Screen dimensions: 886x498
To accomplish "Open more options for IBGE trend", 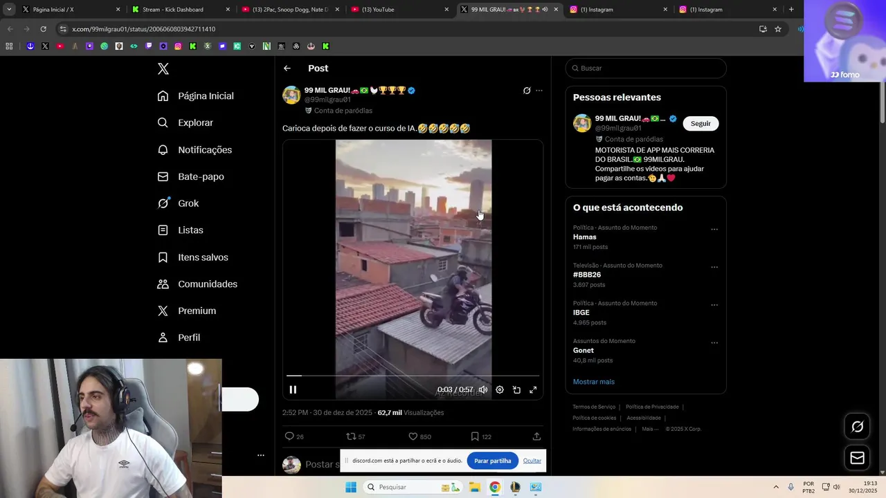I will pos(714,305).
